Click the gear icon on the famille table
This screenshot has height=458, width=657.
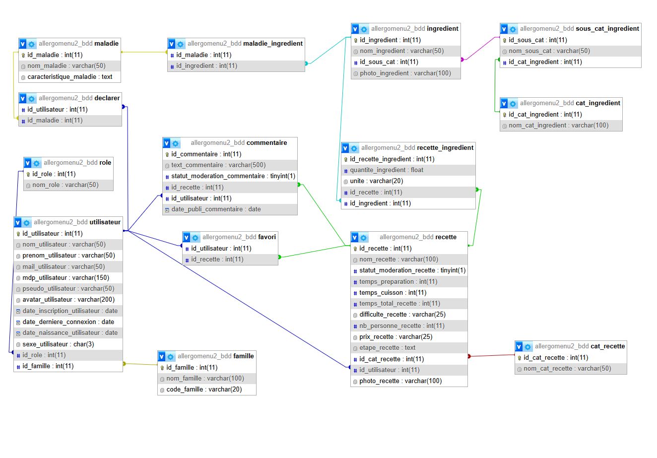point(171,357)
